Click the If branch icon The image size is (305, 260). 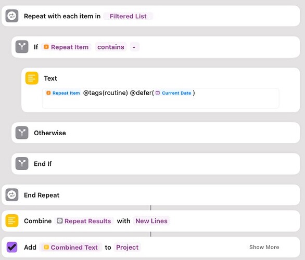[x=22, y=47]
